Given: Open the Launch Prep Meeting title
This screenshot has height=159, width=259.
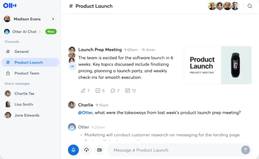Looking at the screenshot, I should tap(100, 50).
